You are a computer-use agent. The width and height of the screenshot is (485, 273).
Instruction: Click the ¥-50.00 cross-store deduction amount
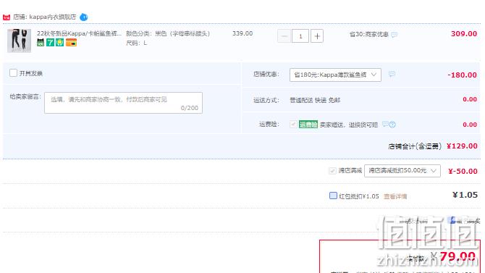[x=463, y=171]
